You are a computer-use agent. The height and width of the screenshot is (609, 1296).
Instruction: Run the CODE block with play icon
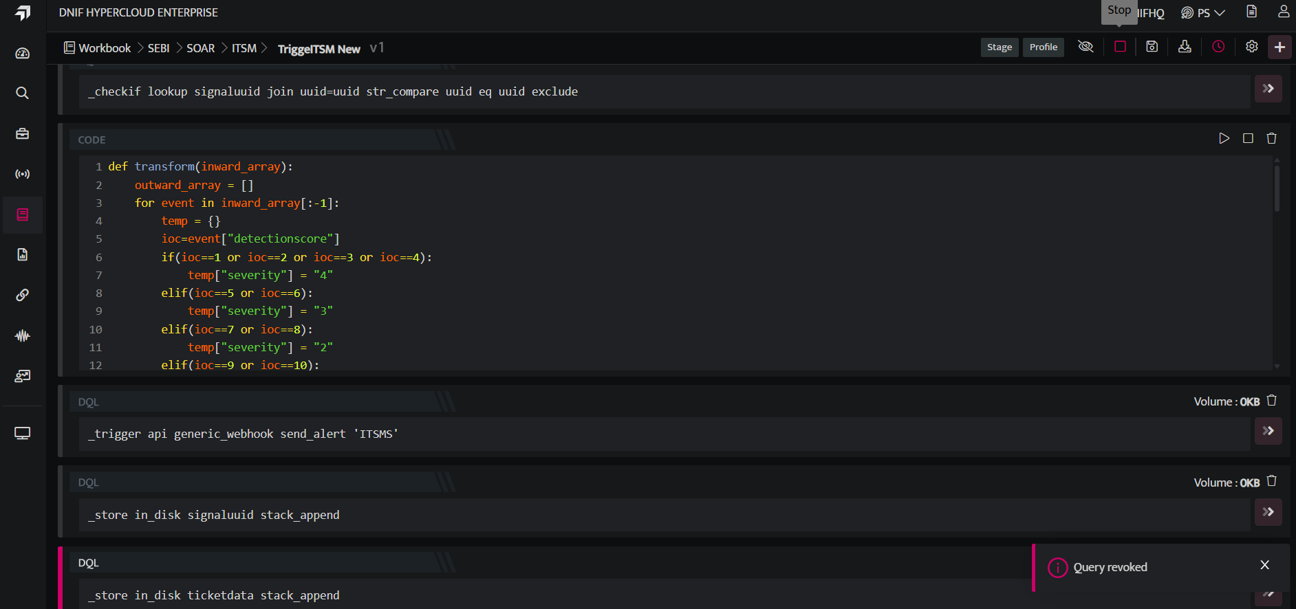point(1224,138)
